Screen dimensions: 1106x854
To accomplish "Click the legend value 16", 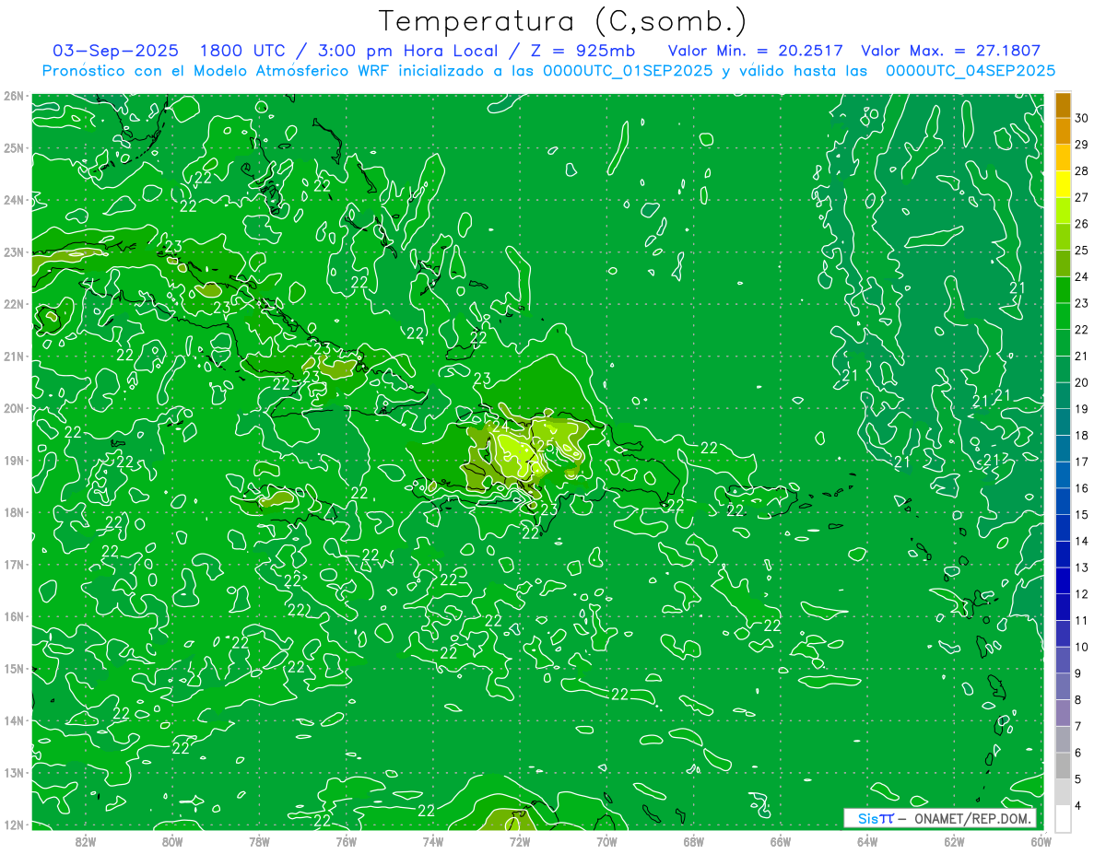I will pos(1081,488).
